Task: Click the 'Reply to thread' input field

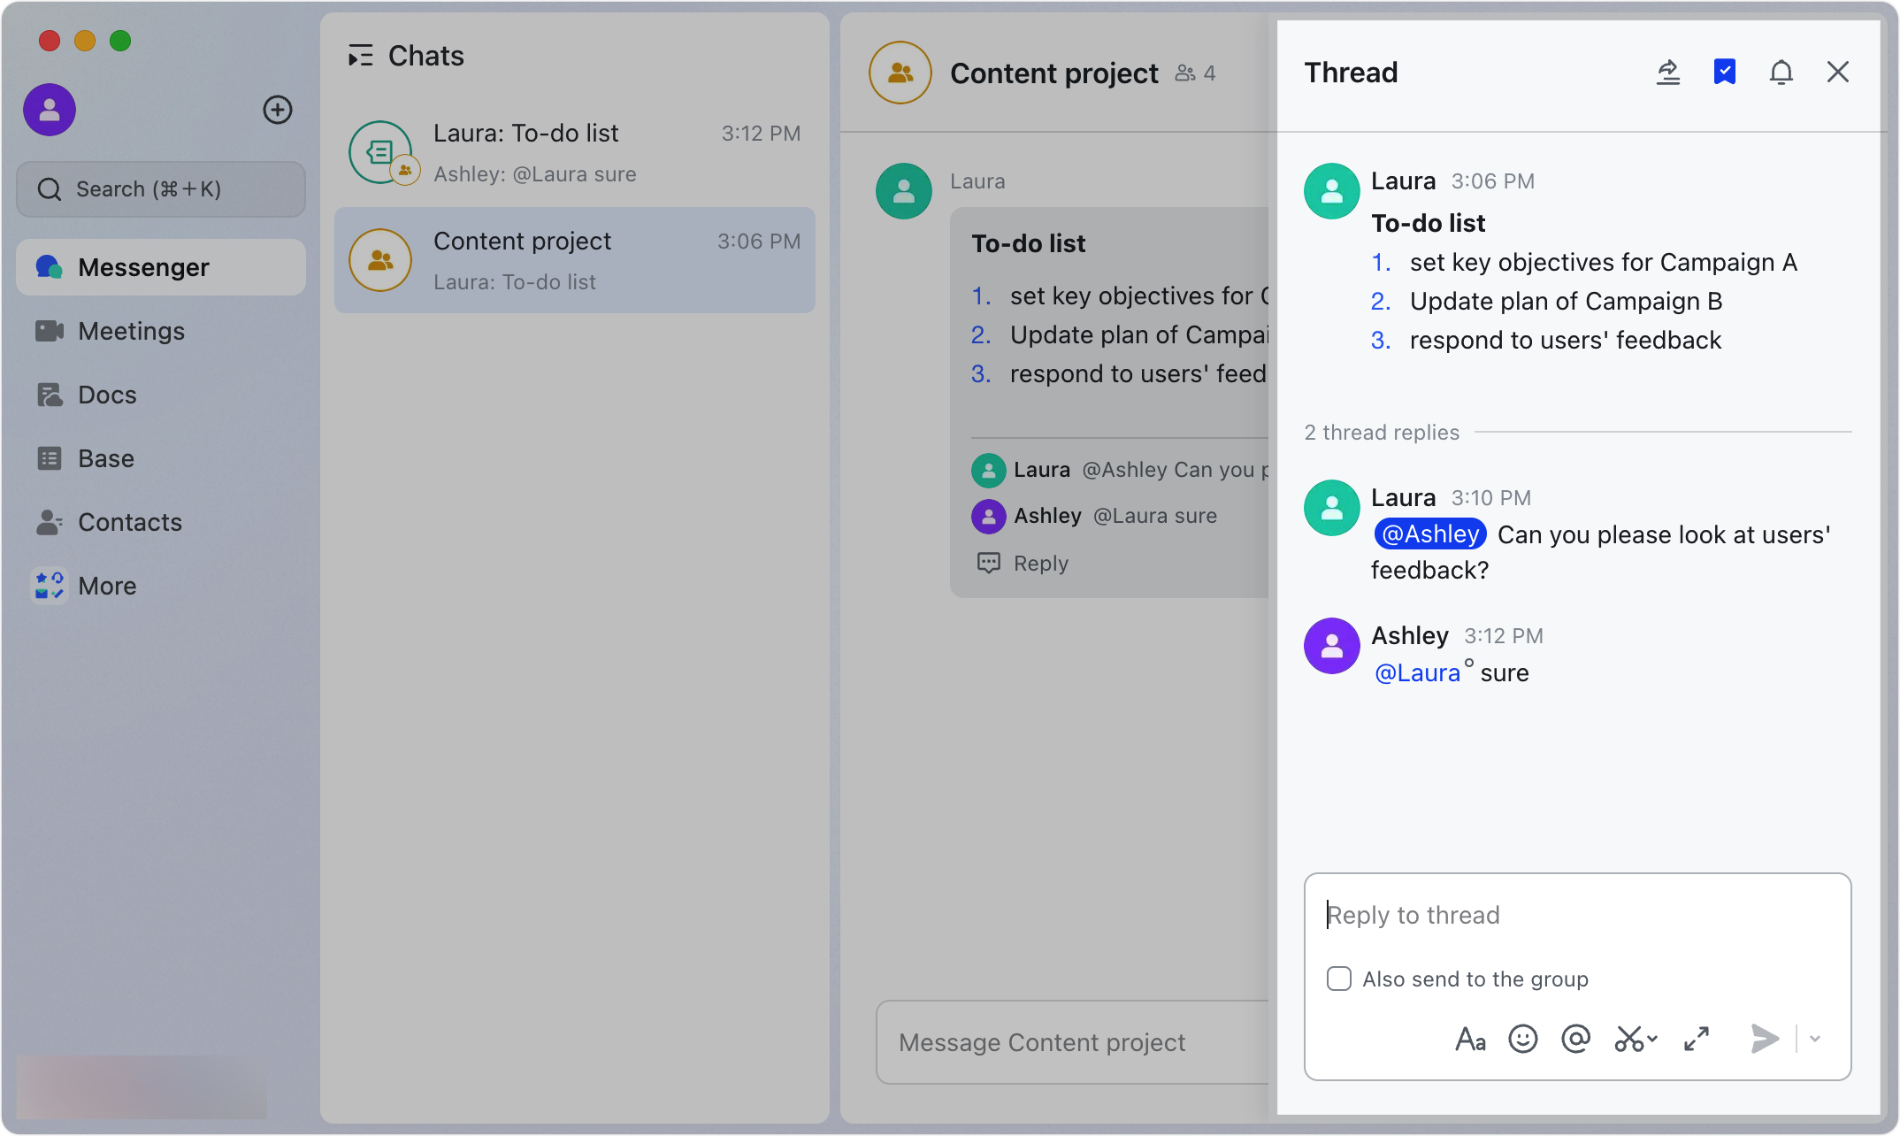Action: [x=1576, y=915]
